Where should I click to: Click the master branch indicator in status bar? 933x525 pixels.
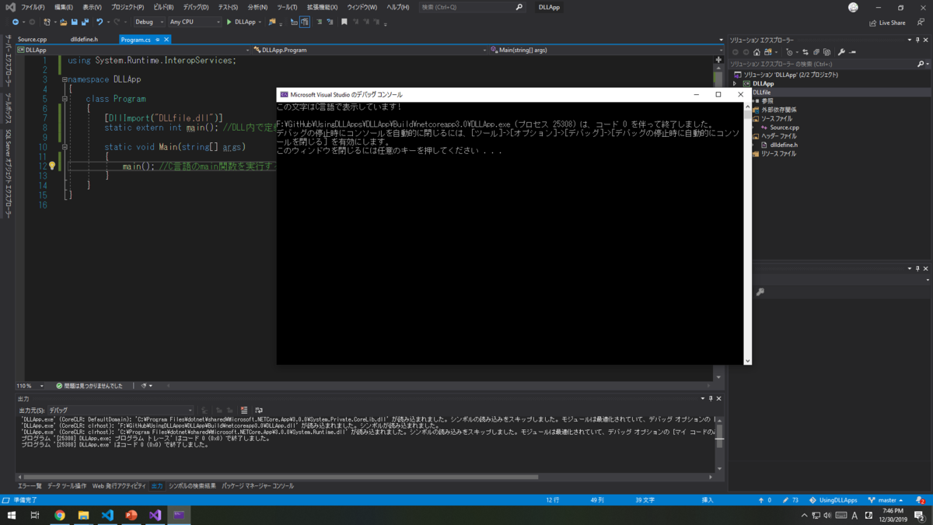click(887, 500)
